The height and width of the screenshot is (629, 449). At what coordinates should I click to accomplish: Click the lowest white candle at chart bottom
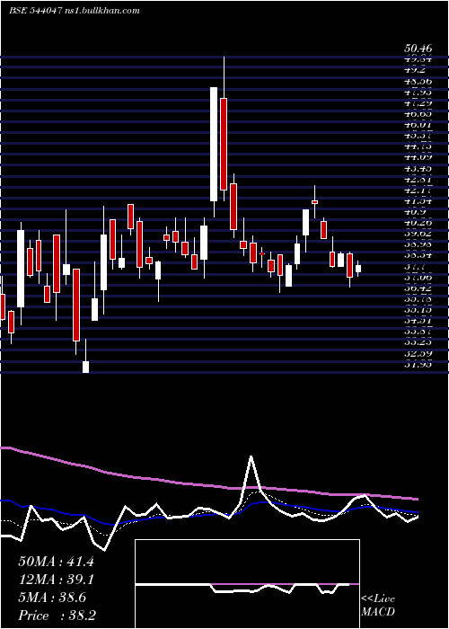coord(85,367)
